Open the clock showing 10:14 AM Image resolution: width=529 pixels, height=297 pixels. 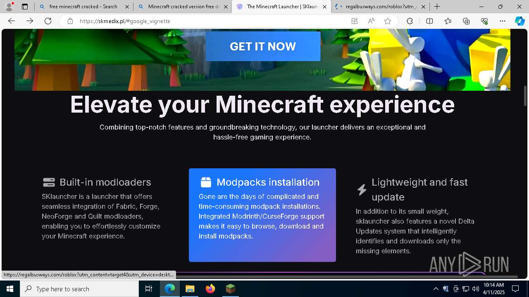(494, 289)
